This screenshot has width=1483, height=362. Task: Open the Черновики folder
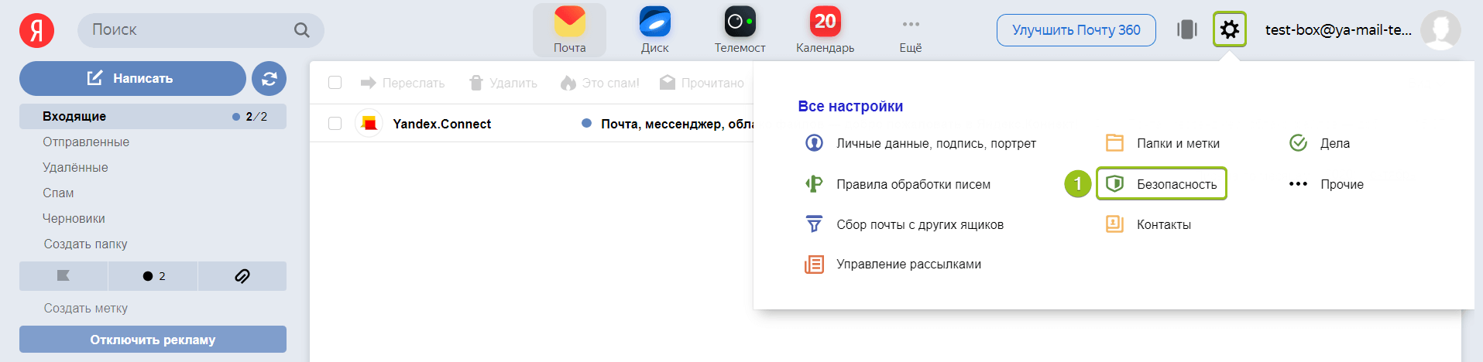click(74, 218)
